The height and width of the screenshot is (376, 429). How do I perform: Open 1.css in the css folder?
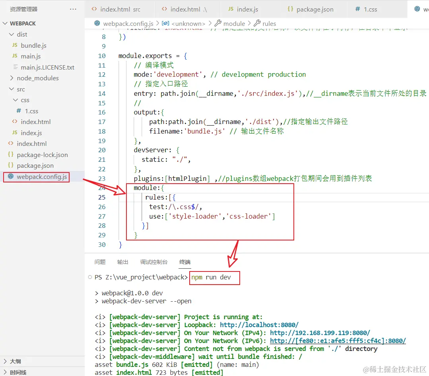click(31, 111)
